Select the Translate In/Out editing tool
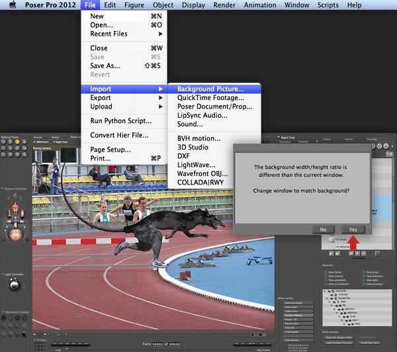The width and height of the screenshot is (397, 352). tap(24, 142)
